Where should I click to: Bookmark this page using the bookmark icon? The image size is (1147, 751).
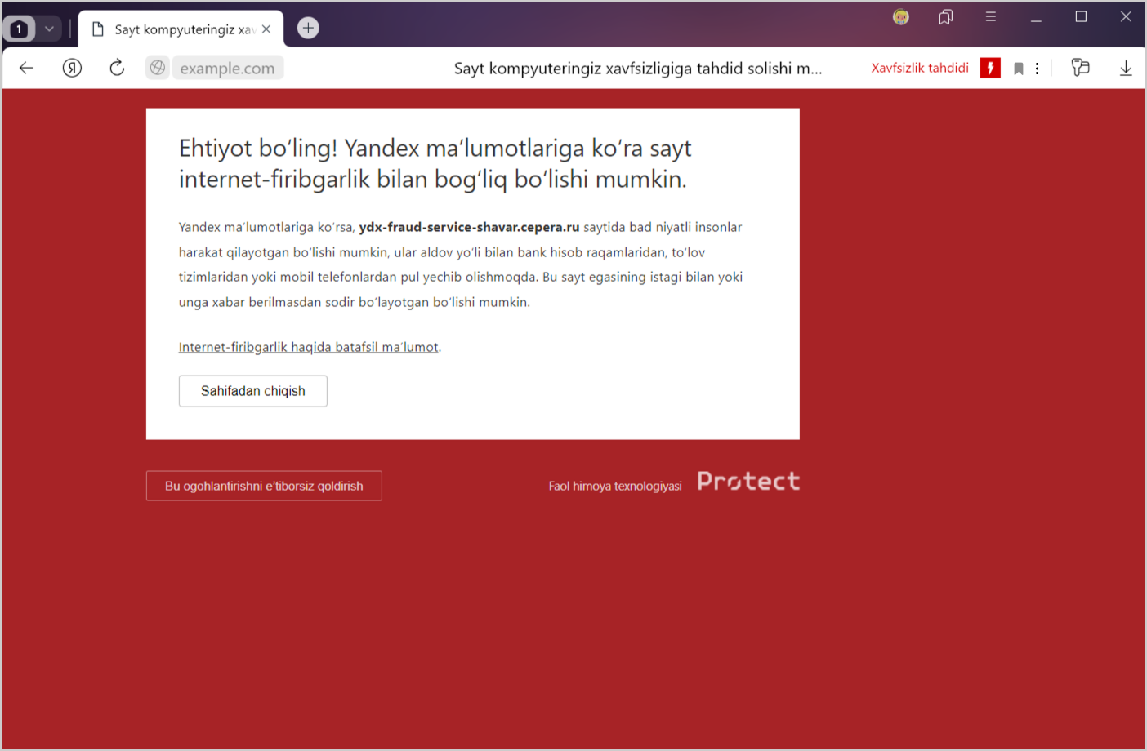coord(1018,69)
